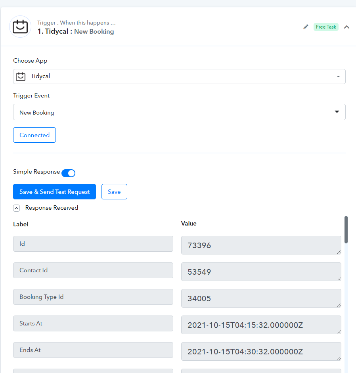Click the Id label field

pyautogui.click(x=93, y=244)
